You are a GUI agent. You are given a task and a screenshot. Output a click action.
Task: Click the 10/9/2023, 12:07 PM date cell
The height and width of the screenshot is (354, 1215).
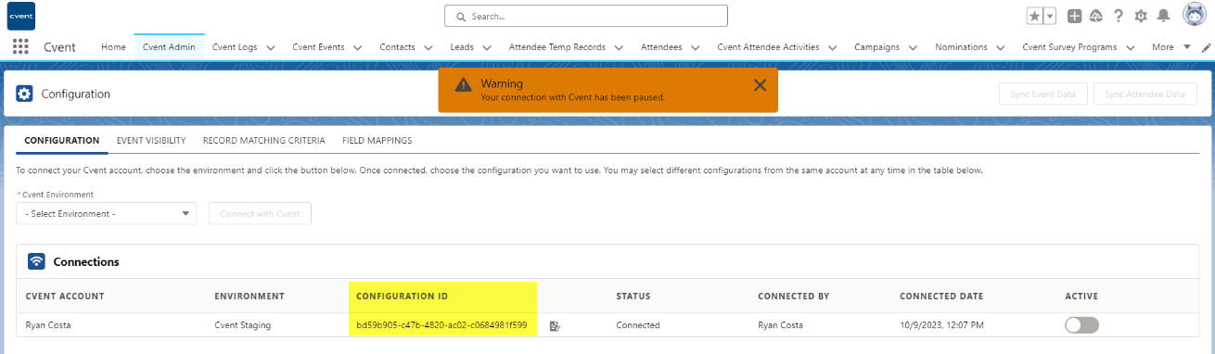941,325
